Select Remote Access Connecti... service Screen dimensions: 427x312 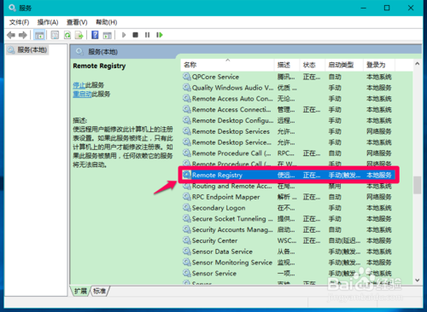[x=288, y=110]
